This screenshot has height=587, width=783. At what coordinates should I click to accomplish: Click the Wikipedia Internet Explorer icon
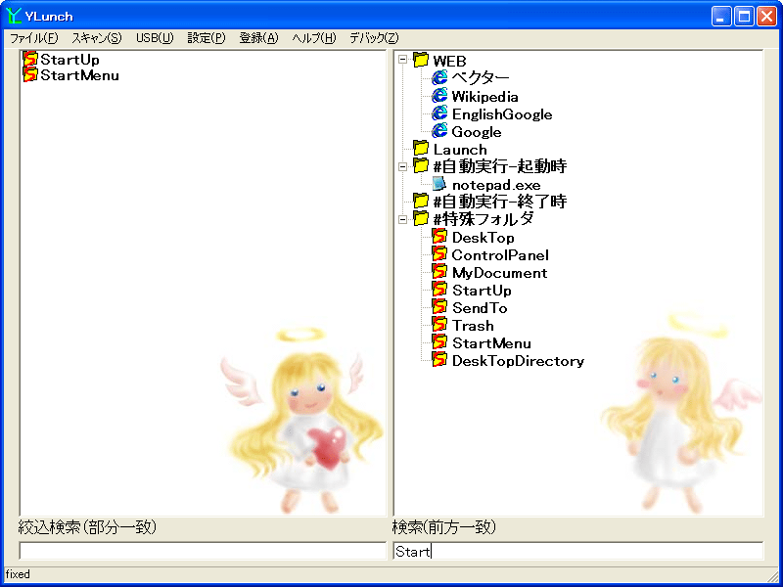pos(439,96)
